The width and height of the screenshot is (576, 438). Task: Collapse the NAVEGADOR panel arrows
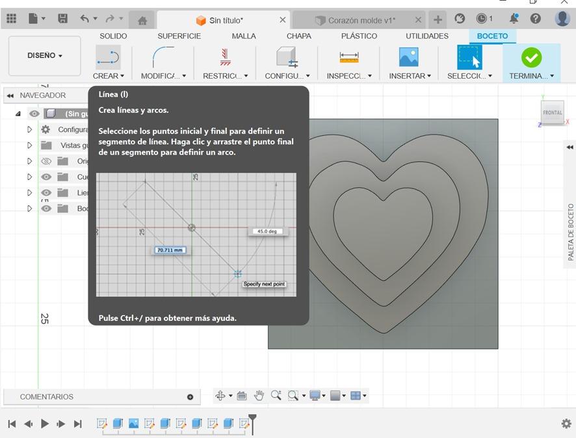tap(10, 96)
